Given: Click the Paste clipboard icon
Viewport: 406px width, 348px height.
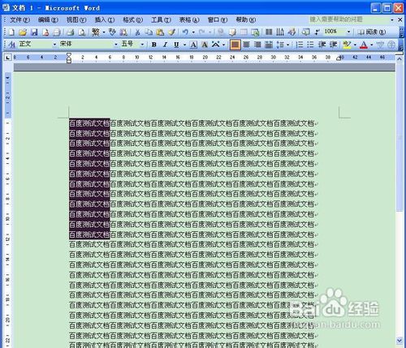Looking at the screenshot, I should coord(160,32).
